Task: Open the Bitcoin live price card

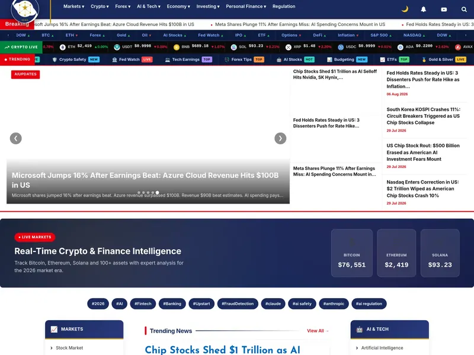Action: (352, 253)
